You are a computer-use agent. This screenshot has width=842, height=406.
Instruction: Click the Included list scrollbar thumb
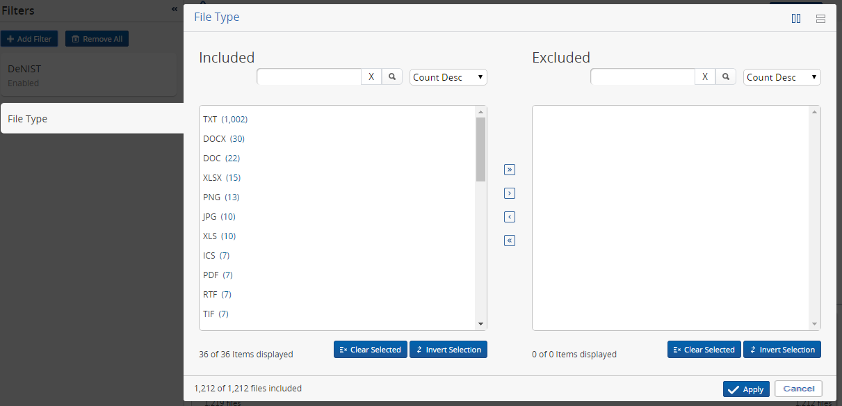tap(480, 149)
